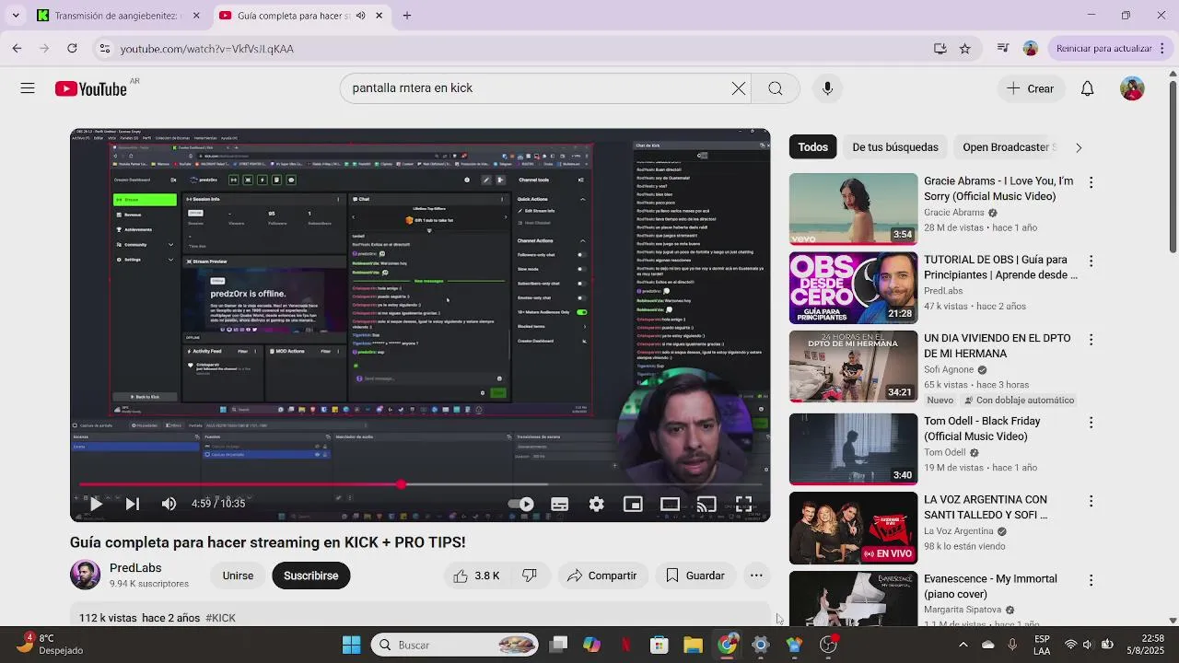Dislike the video

click(531, 576)
